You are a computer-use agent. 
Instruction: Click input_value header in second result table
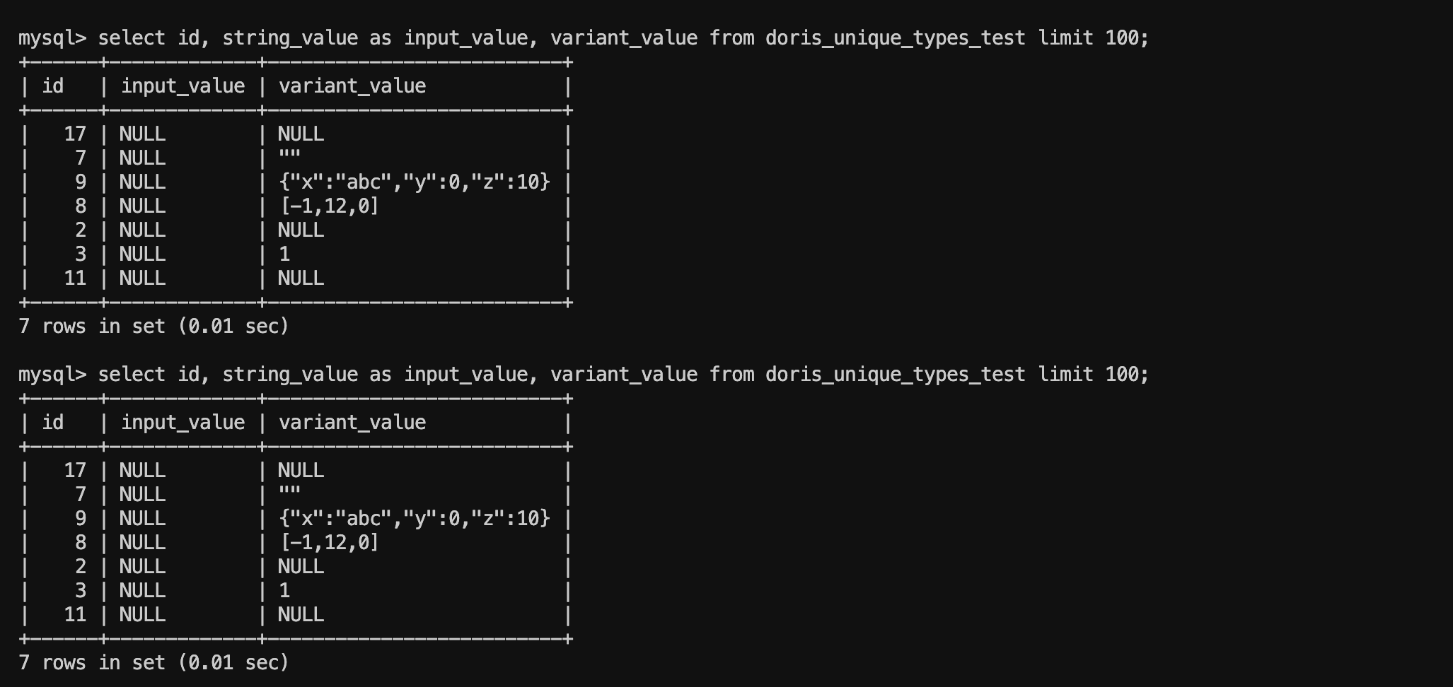click(x=183, y=423)
